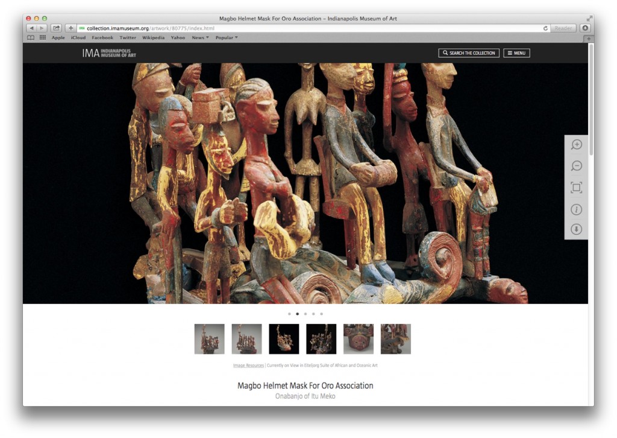Open the iCloud bookmark
Viewport: 617px width, 438px height.
pyautogui.click(x=78, y=38)
